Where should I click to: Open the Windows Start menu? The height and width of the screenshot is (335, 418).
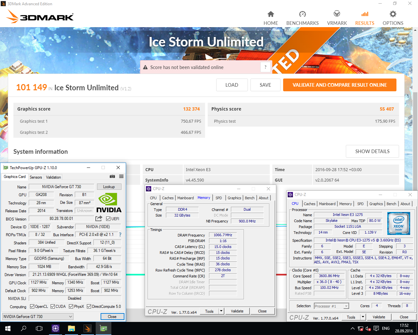(8, 328)
